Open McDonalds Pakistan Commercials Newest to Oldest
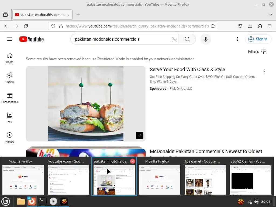 (206, 151)
